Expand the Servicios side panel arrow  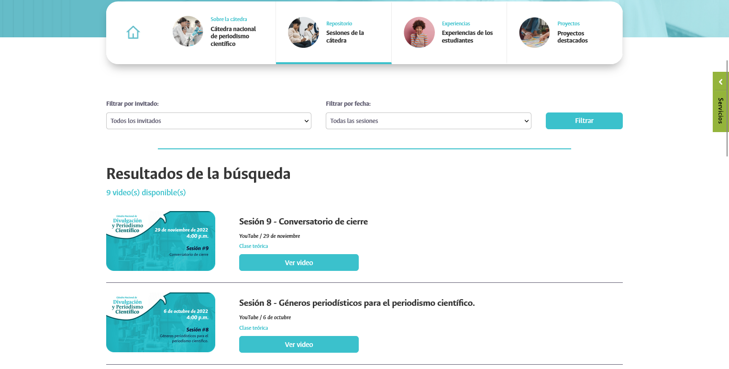(x=720, y=82)
